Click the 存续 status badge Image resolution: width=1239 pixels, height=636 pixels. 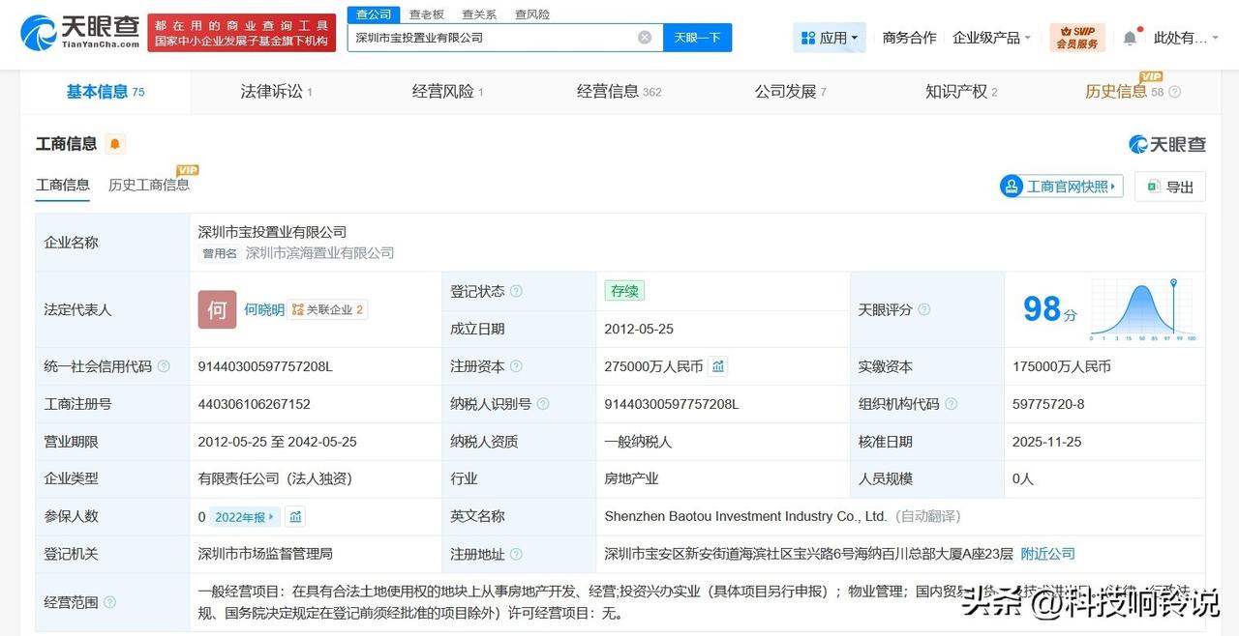click(624, 291)
